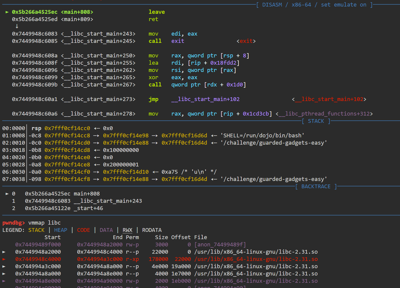Click the <main+809> symbol label

pos(77,19)
